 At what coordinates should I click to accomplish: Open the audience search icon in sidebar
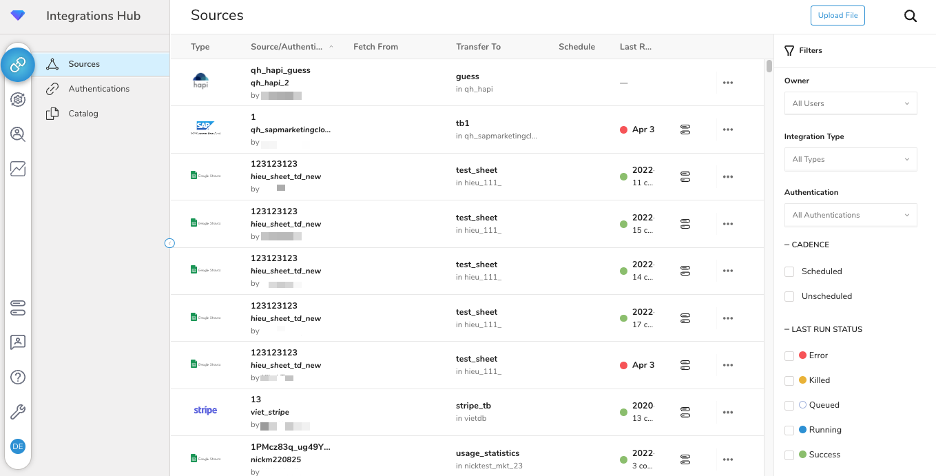tap(18, 134)
